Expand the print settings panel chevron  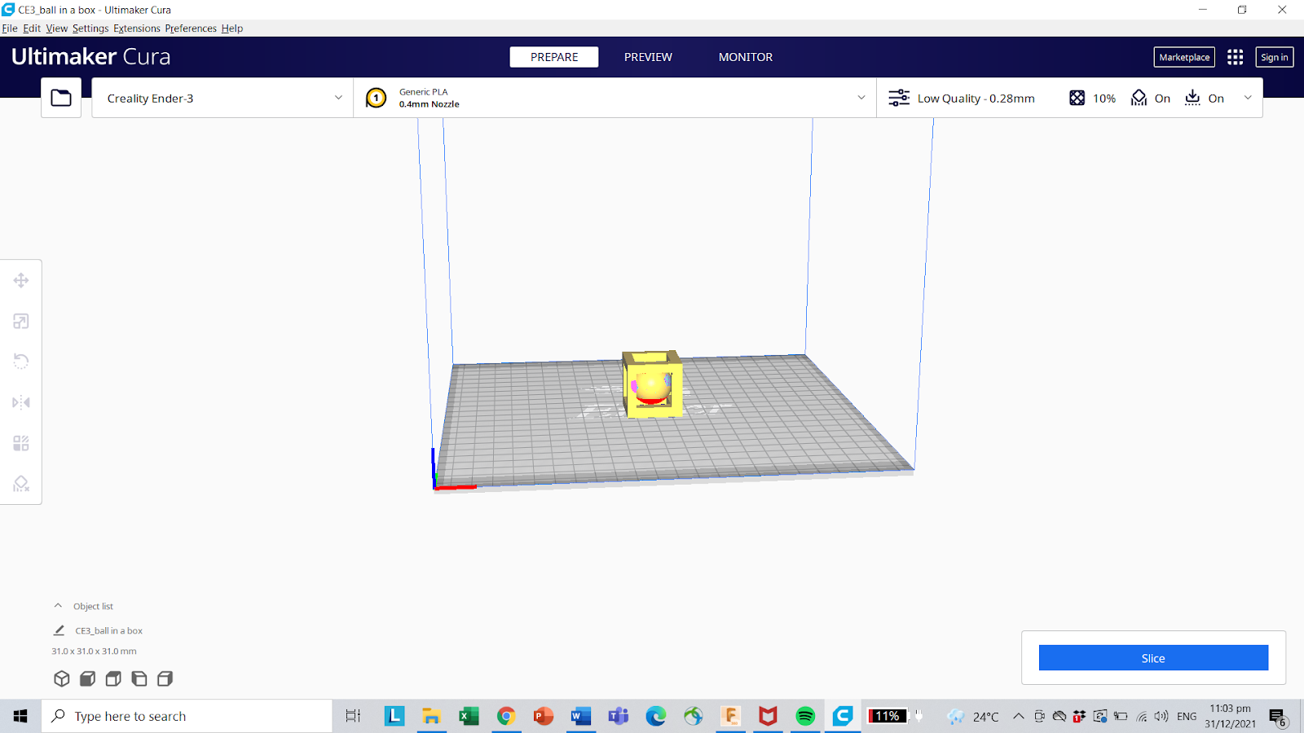(1248, 98)
